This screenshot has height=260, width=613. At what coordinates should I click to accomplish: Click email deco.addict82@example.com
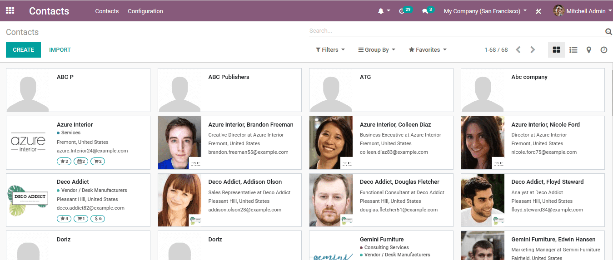pyautogui.click(x=90, y=208)
